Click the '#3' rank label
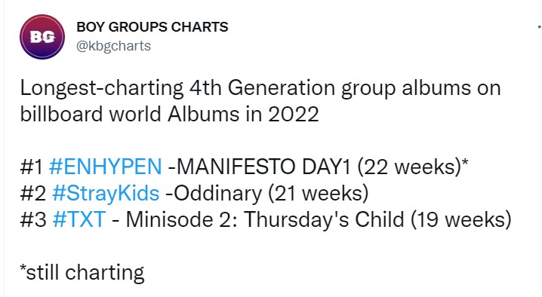The width and height of the screenshot is (542, 297). pos(33,219)
